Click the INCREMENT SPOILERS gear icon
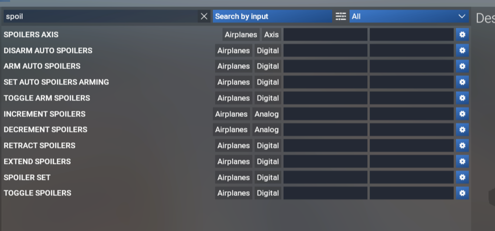The width and height of the screenshot is (495, 231). [x=462, y=114]
